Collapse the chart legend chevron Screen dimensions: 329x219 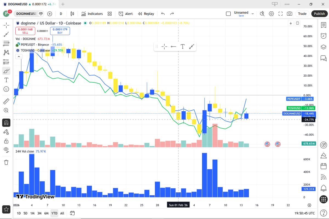point(19,57)
